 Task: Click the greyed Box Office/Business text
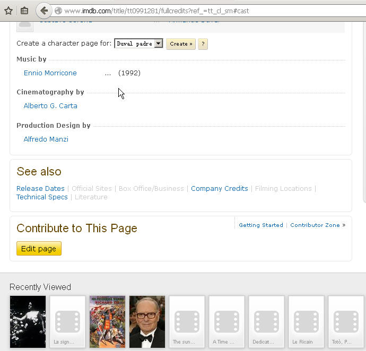151,188
